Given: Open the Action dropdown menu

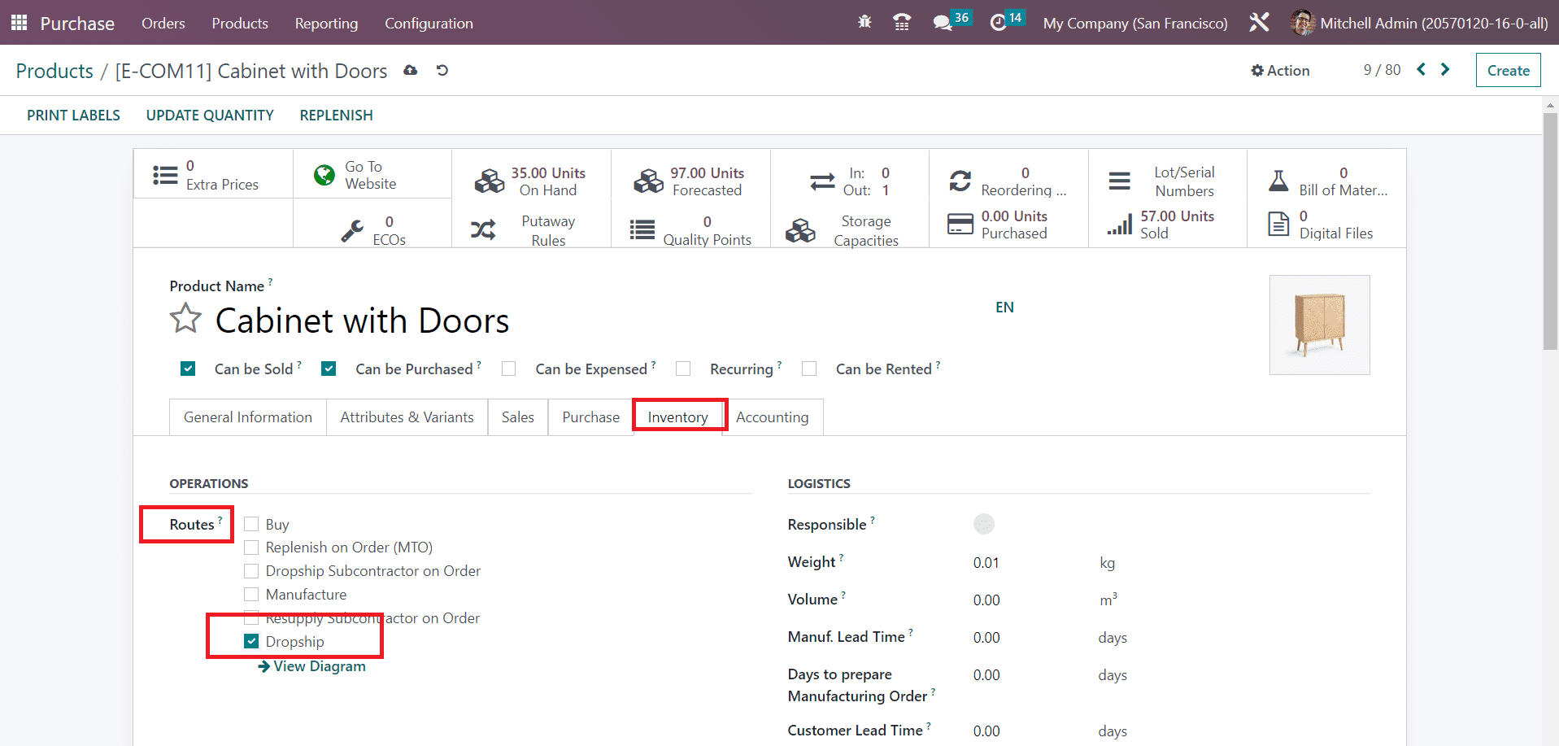Looking at the screenshot, I should (1280, 71).
